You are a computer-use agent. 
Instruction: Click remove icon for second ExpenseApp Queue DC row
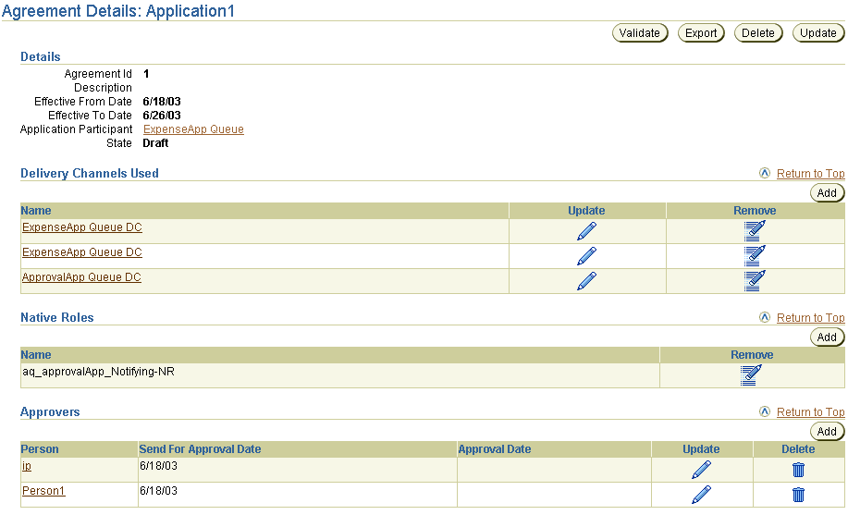pos(755,256)
